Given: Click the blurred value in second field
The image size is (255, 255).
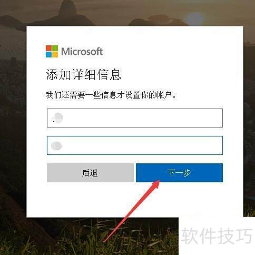Looking at the screenshot, I should coord(56,145).
